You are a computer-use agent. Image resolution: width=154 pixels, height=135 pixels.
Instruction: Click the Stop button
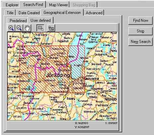coord(140,31)
